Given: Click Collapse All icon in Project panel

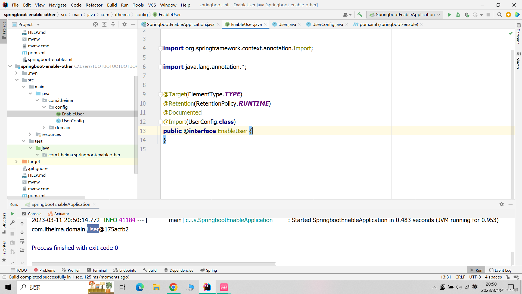Looking at the screenshot, I should [113, 24].
